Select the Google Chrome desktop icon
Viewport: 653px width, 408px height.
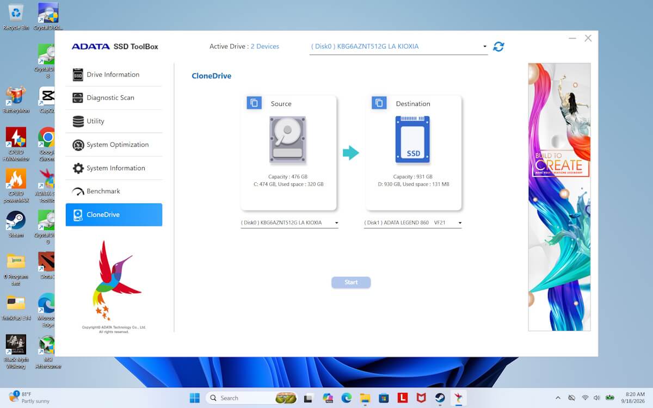tap(47, 145)
